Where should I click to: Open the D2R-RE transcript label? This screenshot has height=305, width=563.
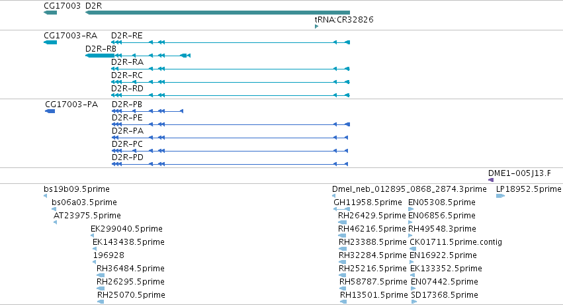[127, 36]
